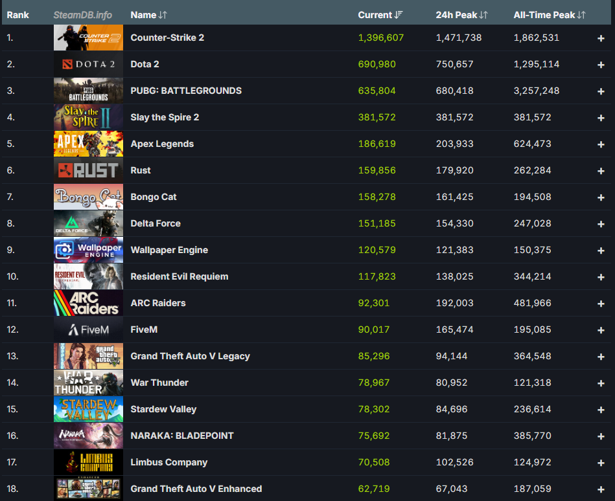This screenshot has width=615, height=501.
Task: Open Resident Evil Requiem thumbnail
Action: 88,276
